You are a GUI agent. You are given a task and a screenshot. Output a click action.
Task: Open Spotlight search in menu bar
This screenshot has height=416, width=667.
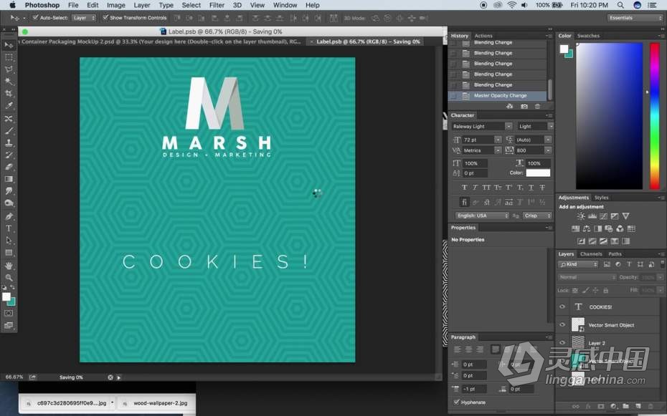[620, 5]
